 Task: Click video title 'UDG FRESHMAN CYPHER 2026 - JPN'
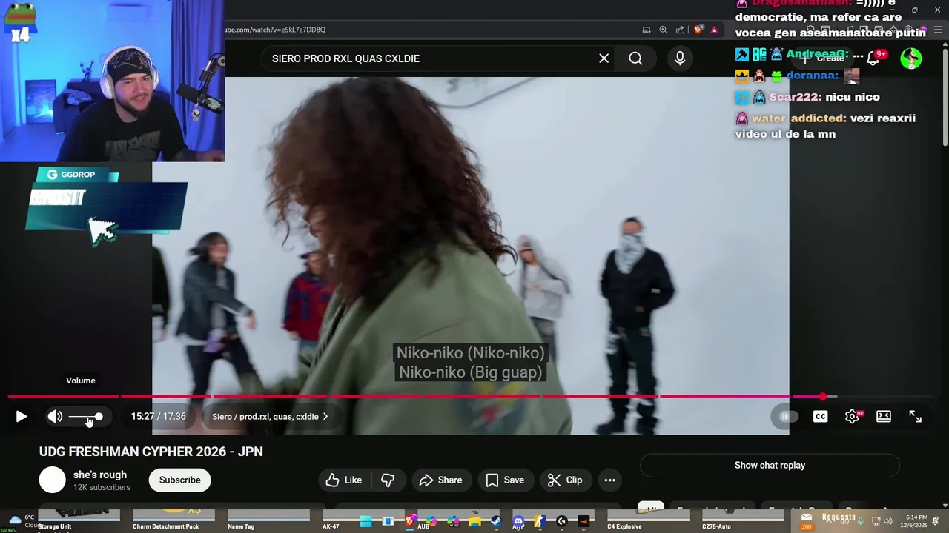[151, 452]
